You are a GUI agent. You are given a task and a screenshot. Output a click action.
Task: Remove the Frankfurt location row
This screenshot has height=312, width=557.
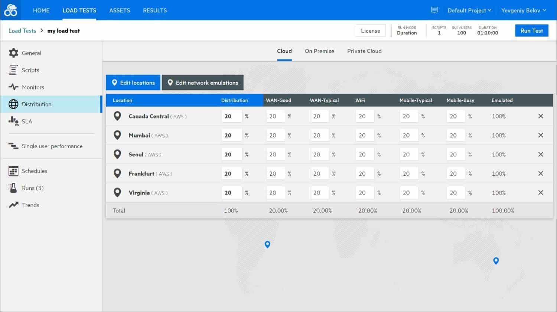(541, 173)
